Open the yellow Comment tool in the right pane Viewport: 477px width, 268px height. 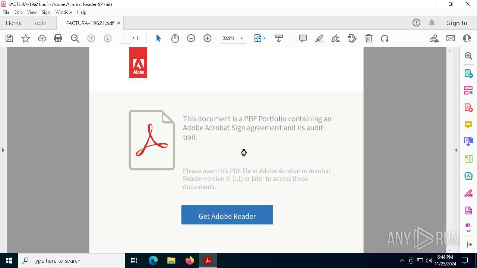(468, 124)
